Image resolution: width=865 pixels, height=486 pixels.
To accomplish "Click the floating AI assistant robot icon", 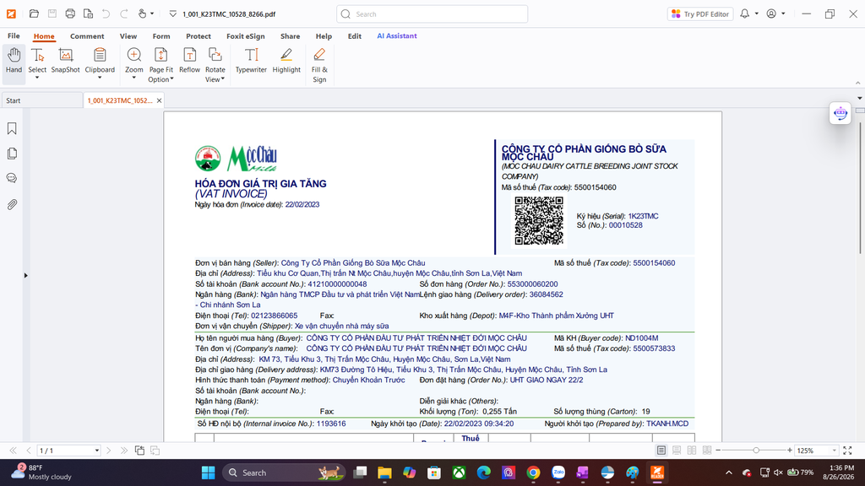I will click(841, 113).
